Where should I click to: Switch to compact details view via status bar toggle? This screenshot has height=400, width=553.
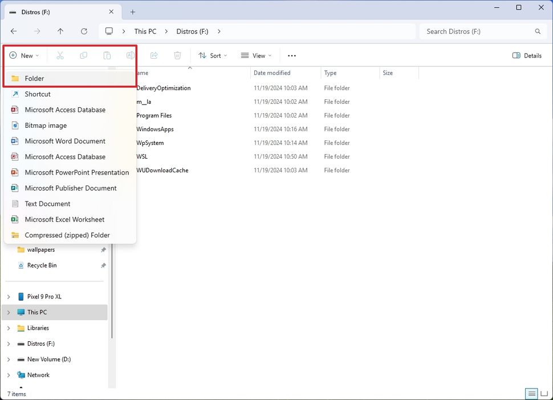tap(531, 393)
